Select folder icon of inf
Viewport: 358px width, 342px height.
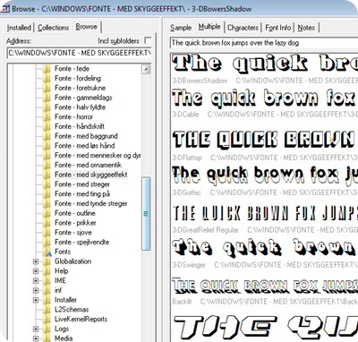47,290
